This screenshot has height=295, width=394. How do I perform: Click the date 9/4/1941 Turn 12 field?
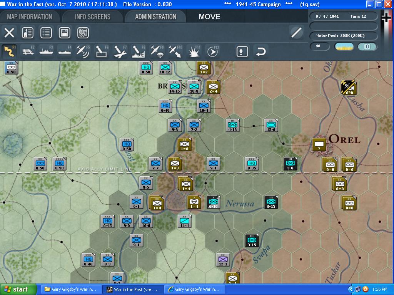343,16
